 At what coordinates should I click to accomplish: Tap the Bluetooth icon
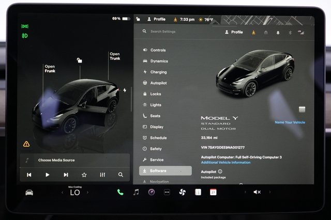290,33
